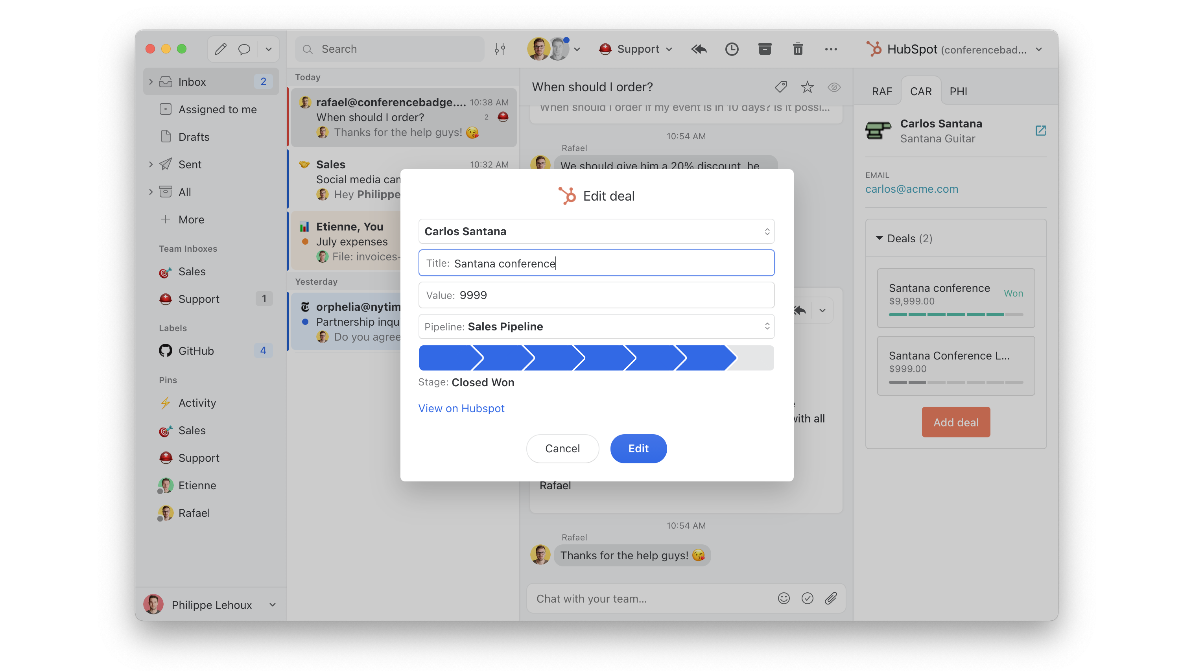Open the contact selector showing Carlos Santana

pyautogui.click(x=596, y=231)
